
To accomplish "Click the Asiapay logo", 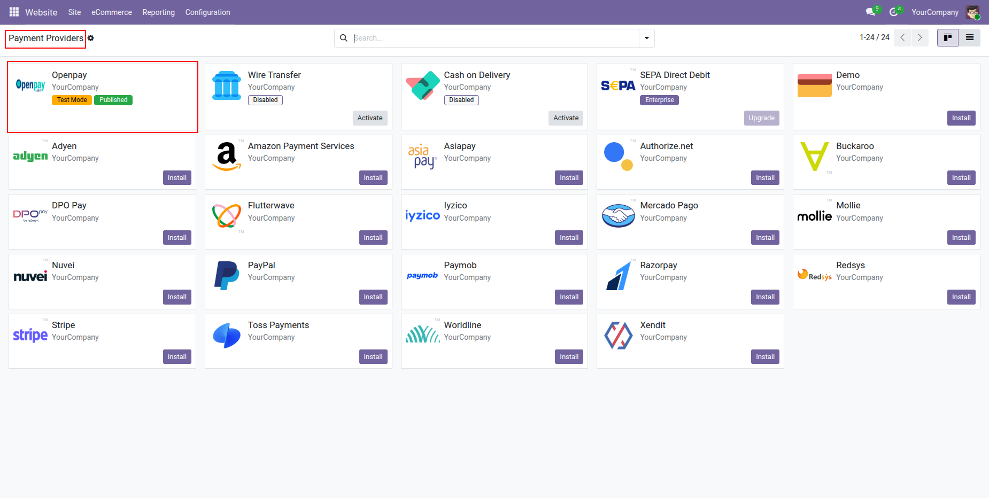I will click(x=423, y=156).
